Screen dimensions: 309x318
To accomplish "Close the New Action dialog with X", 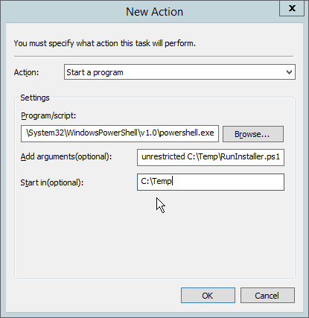I will (x=292, y=8).
